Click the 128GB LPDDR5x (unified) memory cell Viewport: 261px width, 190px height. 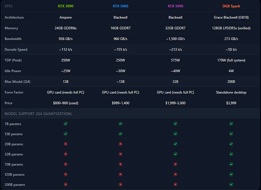(x=231, y=28)
